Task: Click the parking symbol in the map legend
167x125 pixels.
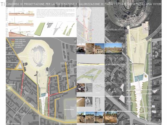Action: pos(13,45)
